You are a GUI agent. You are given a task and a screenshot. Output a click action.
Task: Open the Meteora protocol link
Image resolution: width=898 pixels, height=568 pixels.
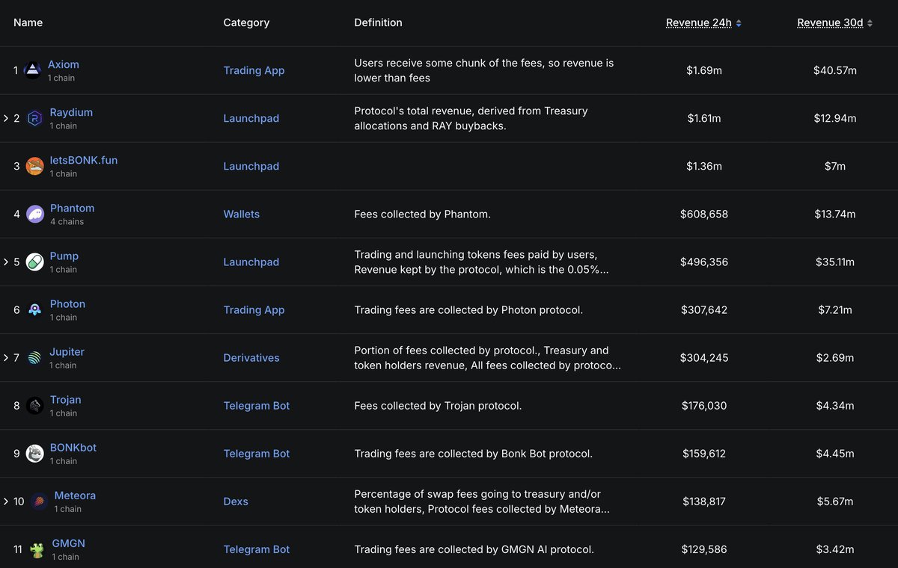[75, 495]
